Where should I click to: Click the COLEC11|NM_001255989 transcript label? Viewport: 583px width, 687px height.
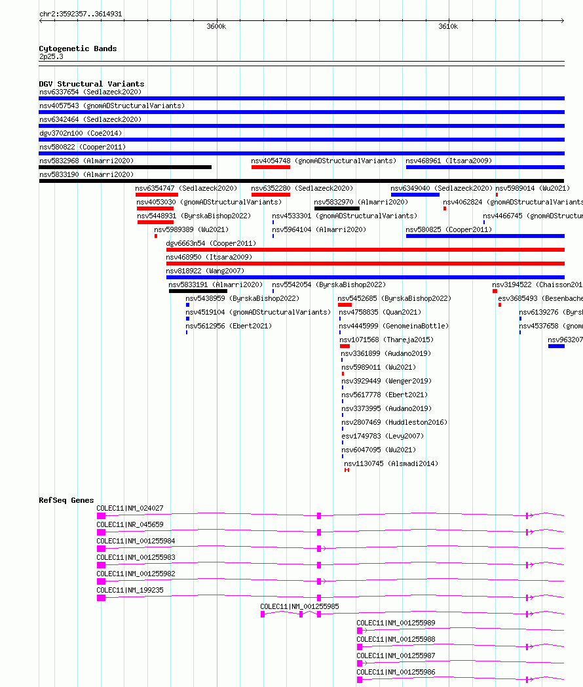click(396, 623)
